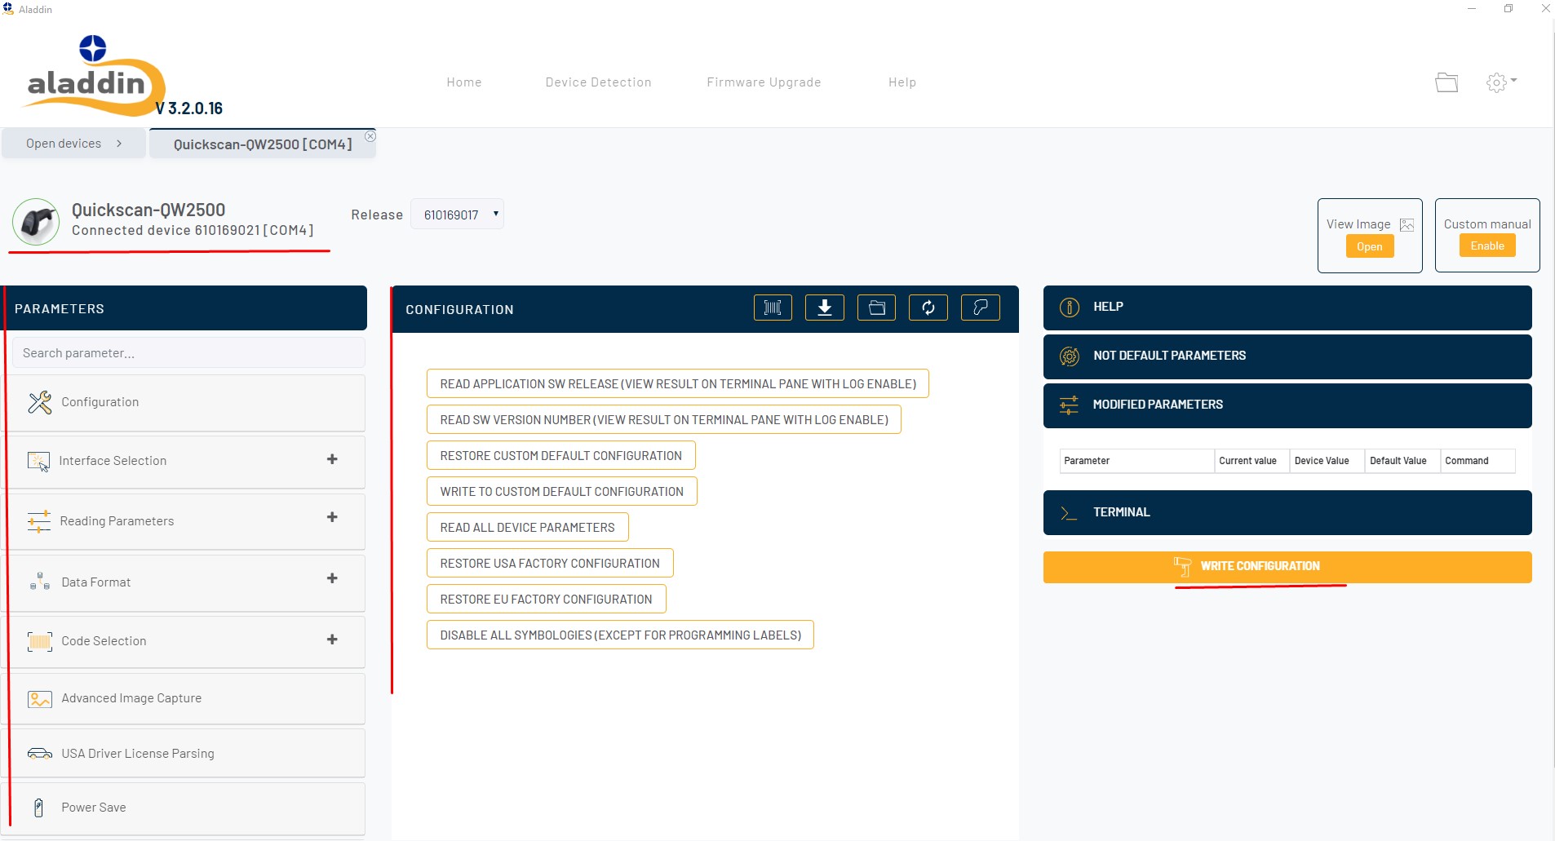Open the Help panel info icon

click(x=1069, y=308)
